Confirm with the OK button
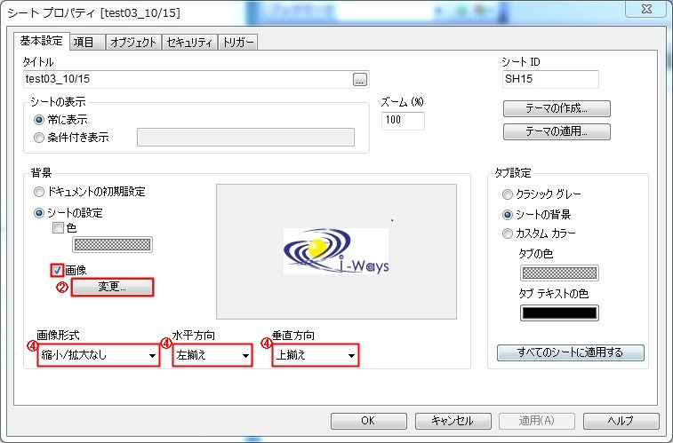The image size is (673, 443). point(369,421)
